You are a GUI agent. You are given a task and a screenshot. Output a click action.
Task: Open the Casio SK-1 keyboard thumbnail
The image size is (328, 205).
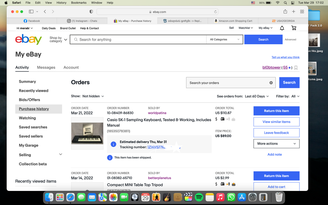[x=87, y=134]
